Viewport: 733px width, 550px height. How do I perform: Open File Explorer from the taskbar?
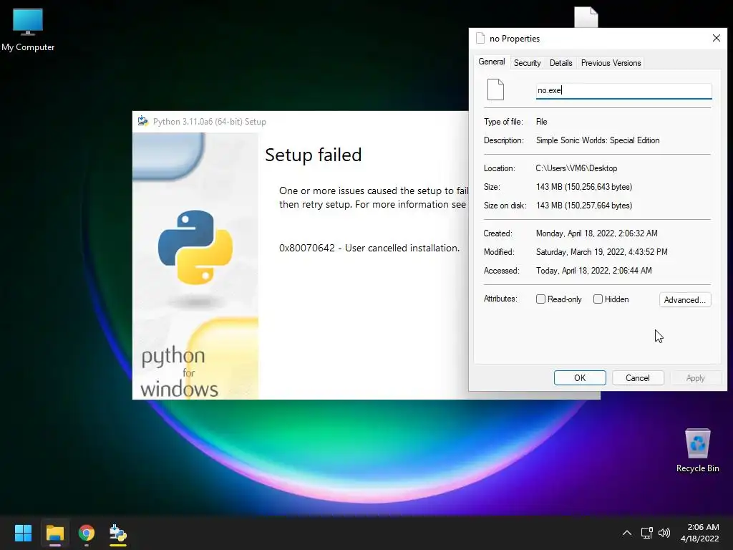tap(54, 533)
